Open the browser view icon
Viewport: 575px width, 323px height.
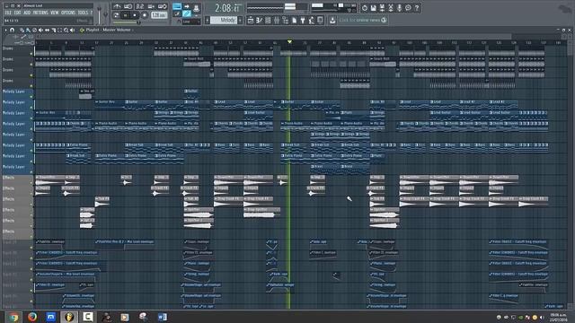tap(286, 21)
